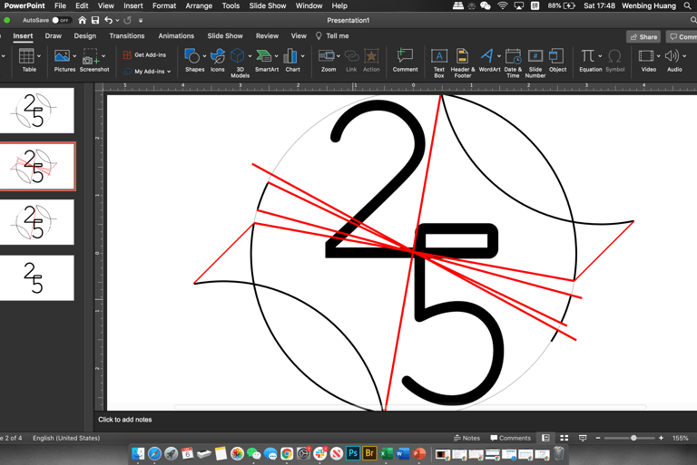The image size is (697, 465).
Task: Switch to the Transitions tab
Action: coord(127,36)
